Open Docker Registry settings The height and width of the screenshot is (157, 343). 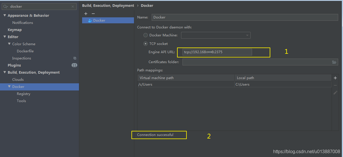pyautogui.click(x=23, y=94)
